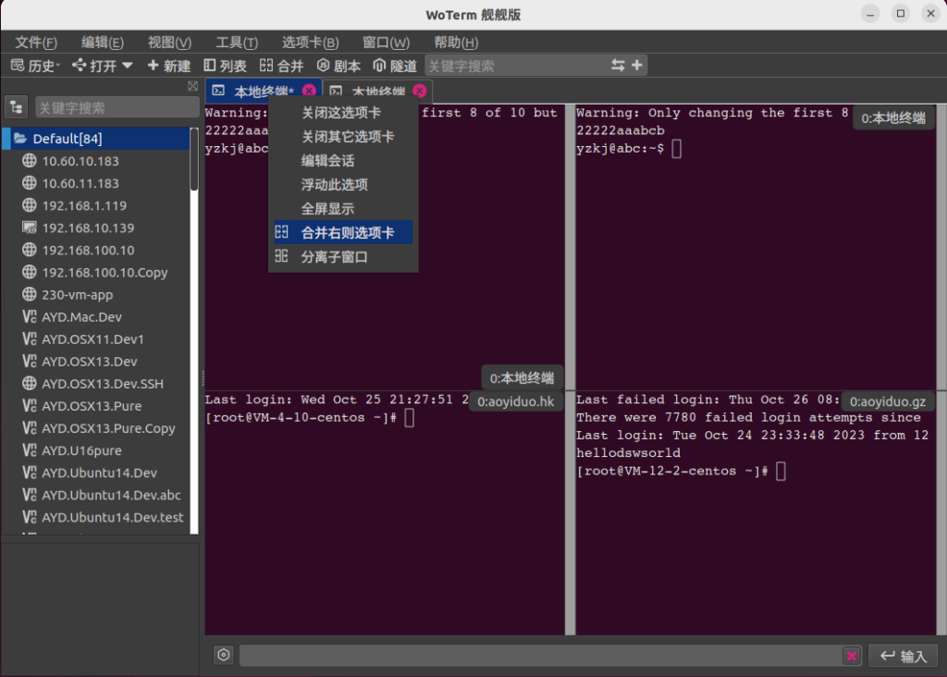Screen dimensions: 947x677
Task: Click the swap arrows icon in toolbar search
Action: click(x=618, y=66)
